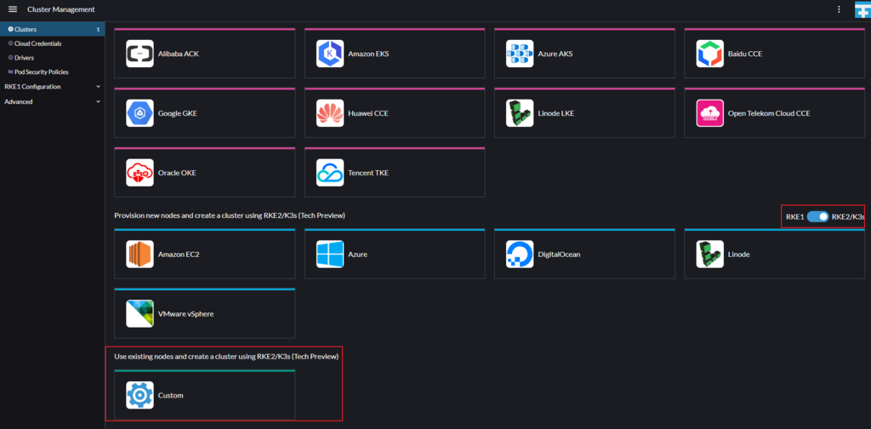Click the Baidu CCE icon
871x429 pixels.
click(x=710, y=54)
